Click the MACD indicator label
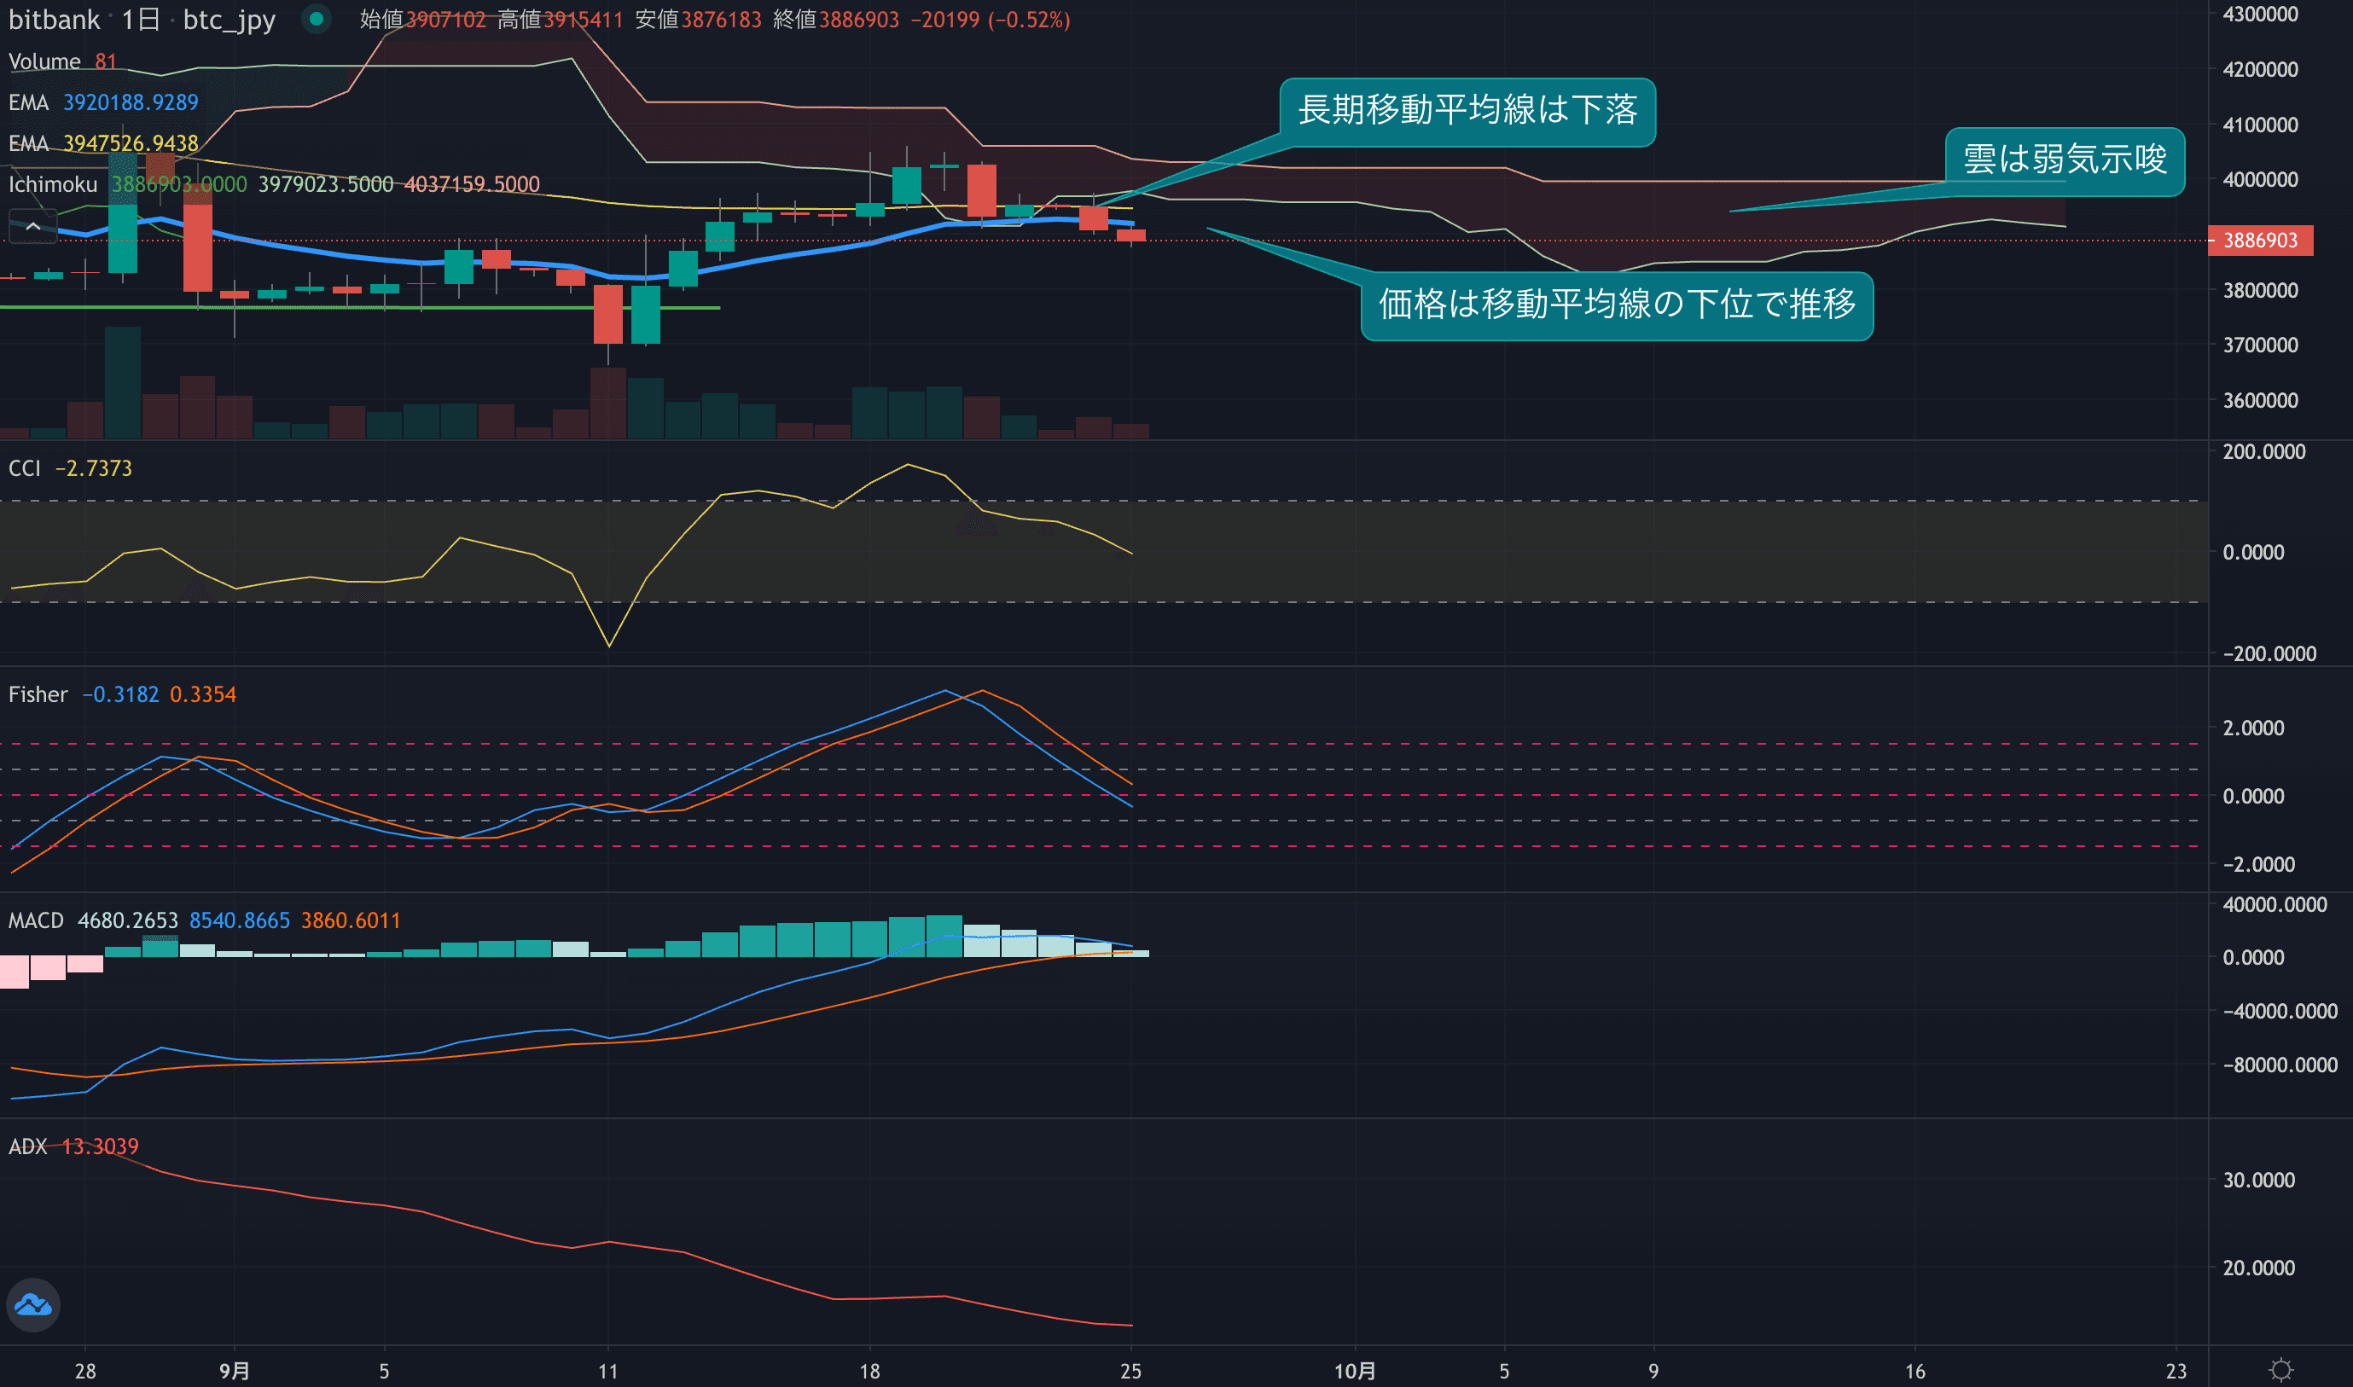 36,920
